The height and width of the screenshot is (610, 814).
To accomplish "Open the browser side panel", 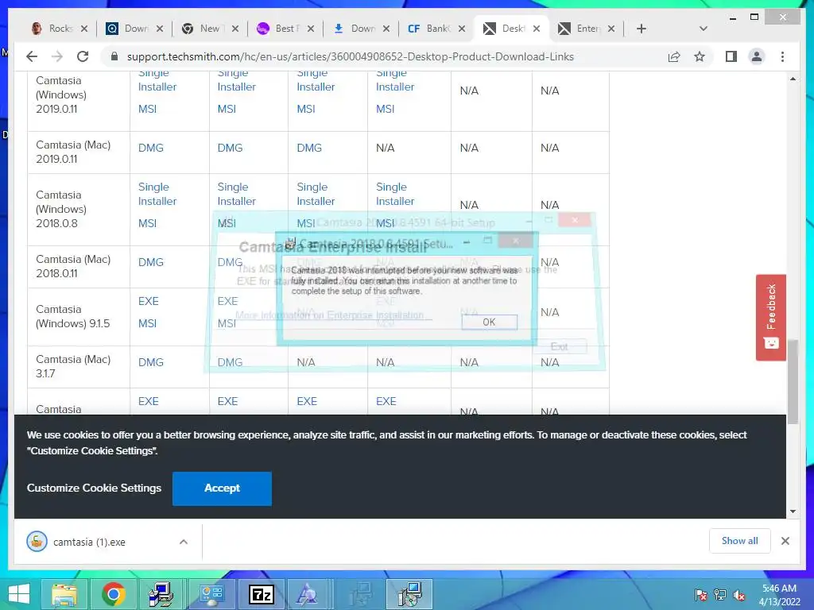I will [x=731, y=56].
